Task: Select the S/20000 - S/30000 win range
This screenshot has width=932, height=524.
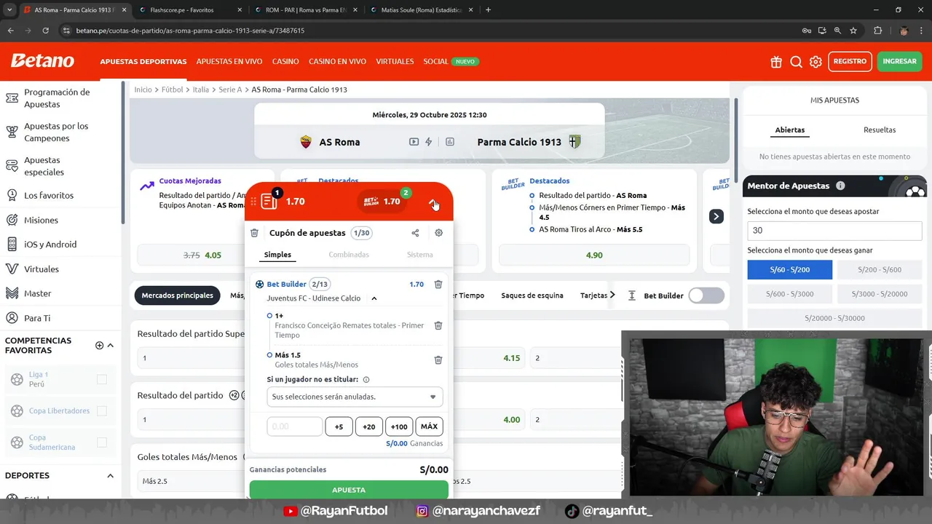Action: tap(834, 318)
